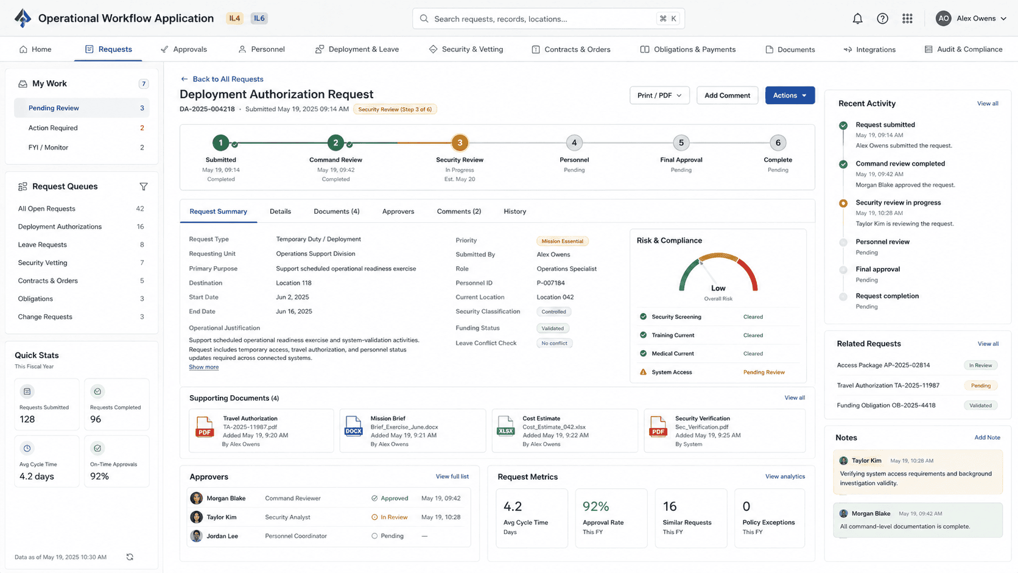
Task: Click the application logo icon
Action: [x=23, y=18]
